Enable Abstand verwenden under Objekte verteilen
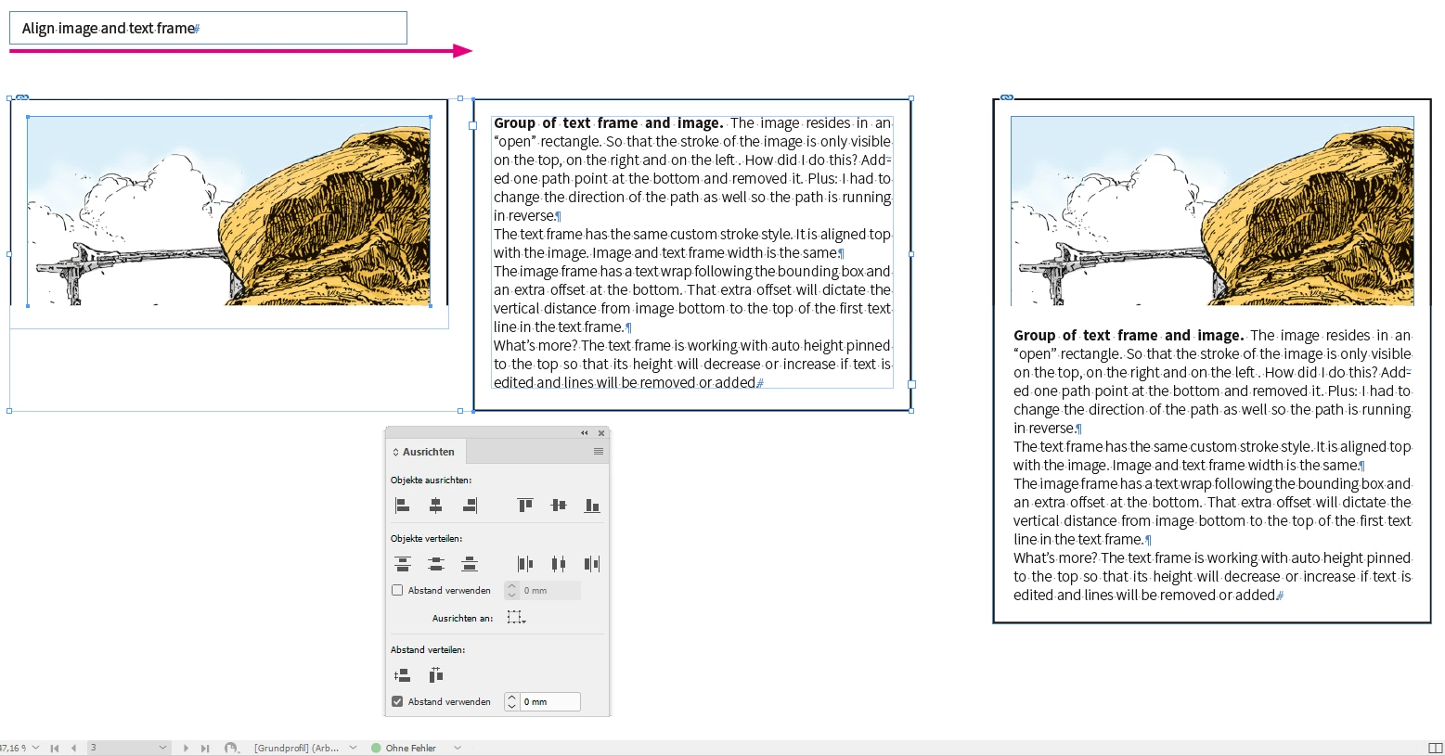 [x=397, y=590]
